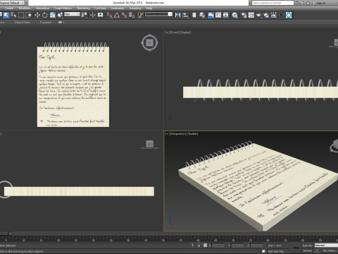Open the Create Selection Set dropdown
The height and width of the screenshot is (254, 338).
pyautogui.click(x=158, y=14)
